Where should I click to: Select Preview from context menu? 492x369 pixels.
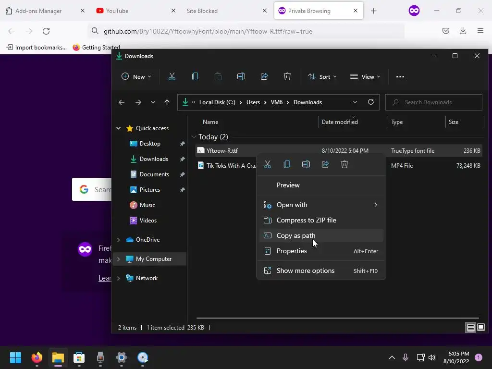coord(321,185)
